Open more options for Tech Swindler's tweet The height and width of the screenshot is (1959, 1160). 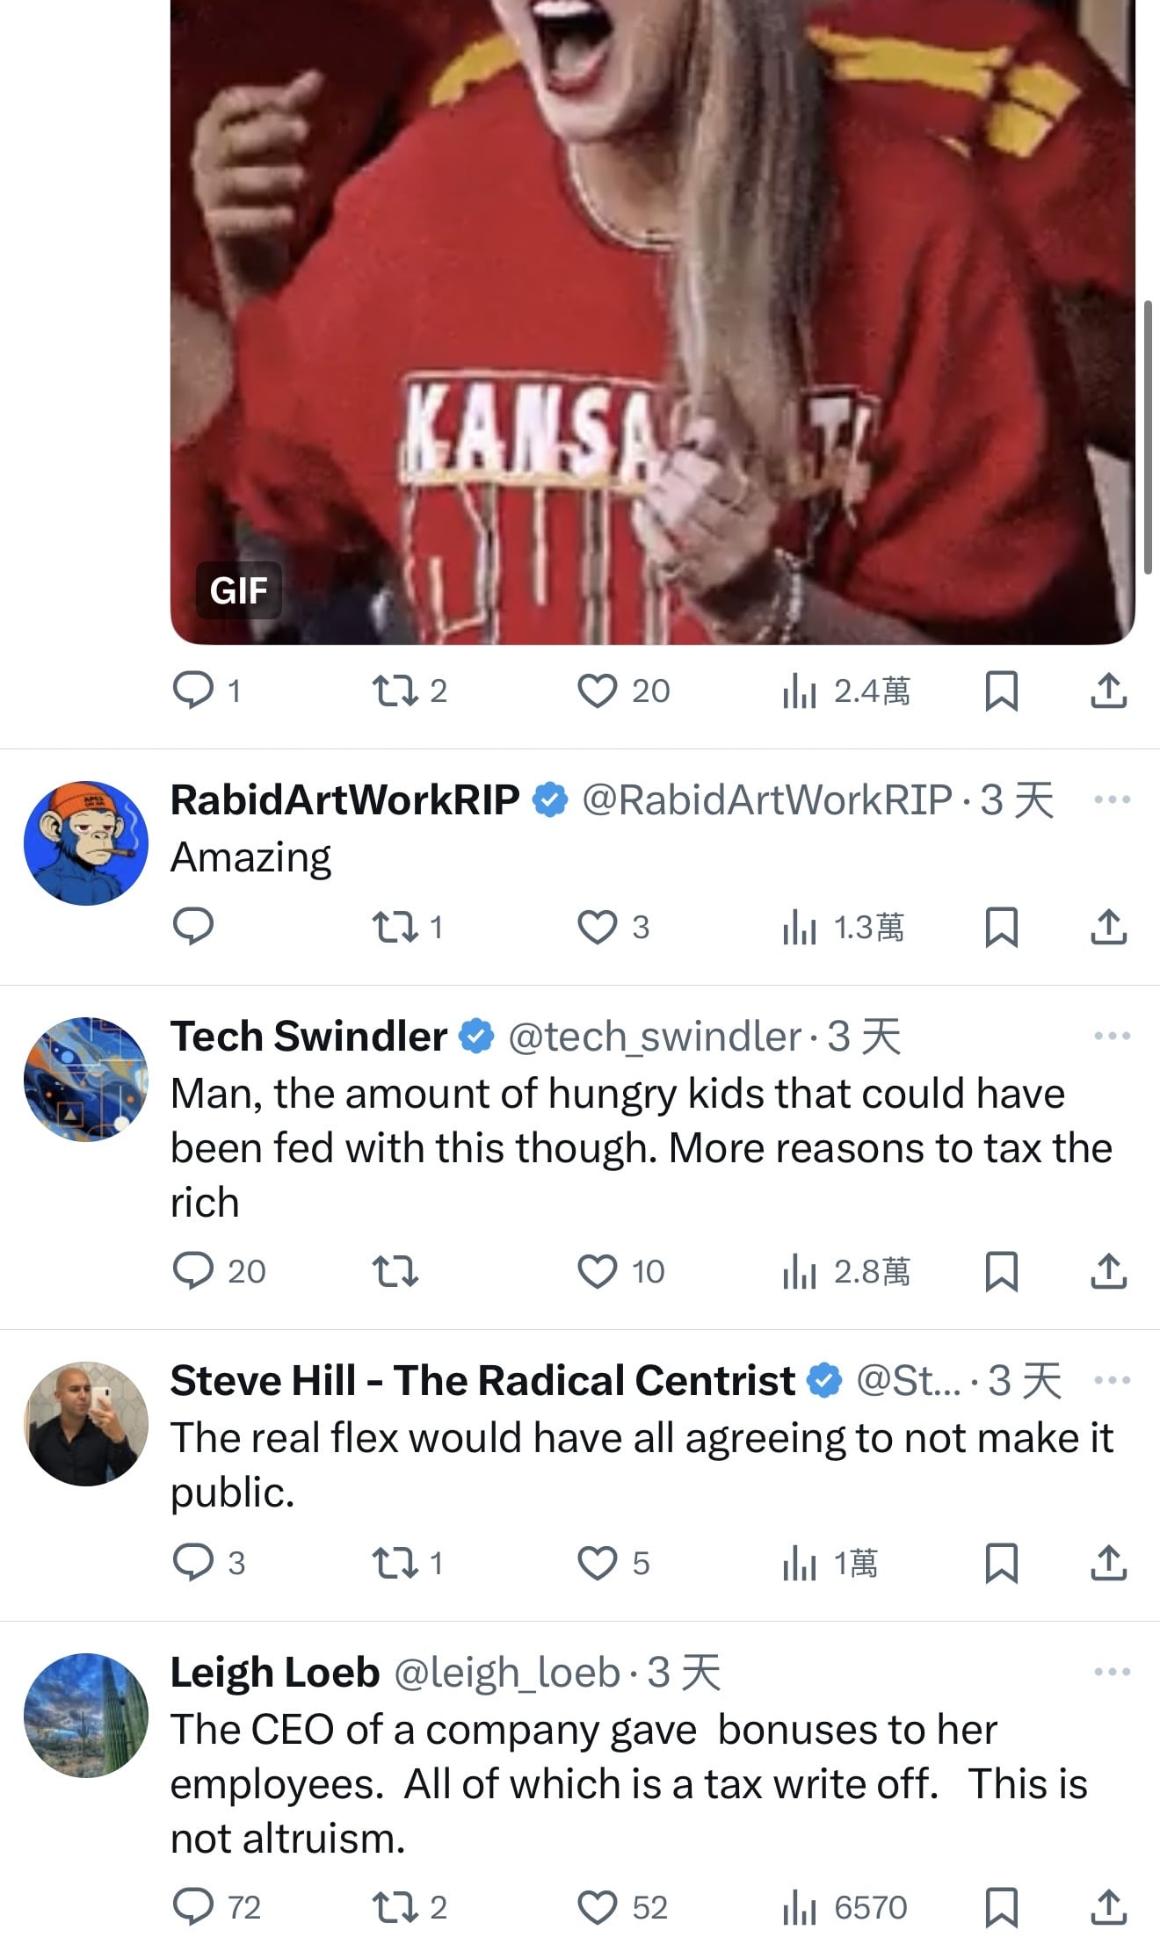coord(1112,1036)
